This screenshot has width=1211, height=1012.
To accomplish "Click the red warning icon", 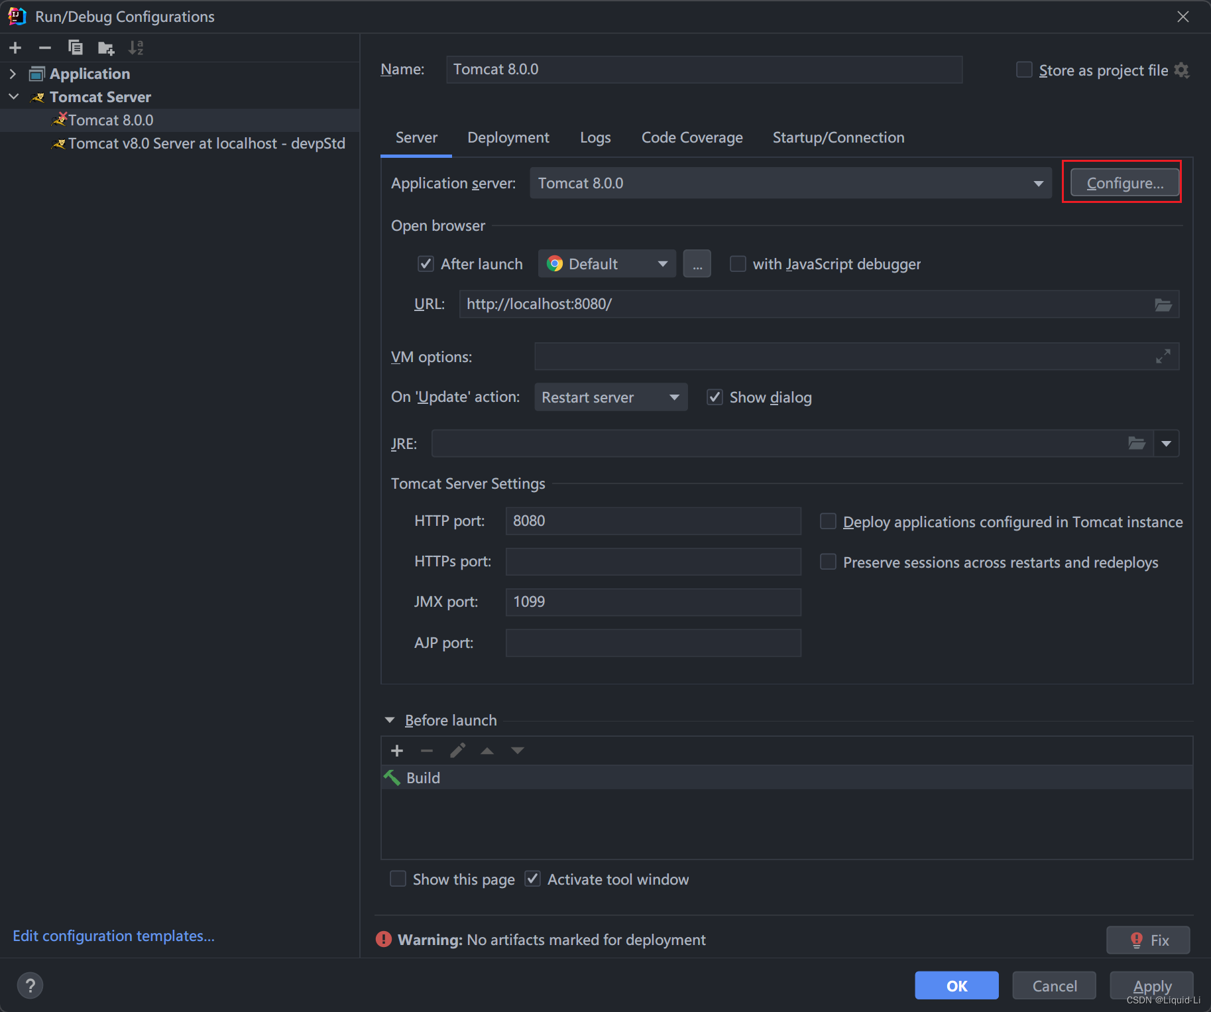I will pos(384,940).
